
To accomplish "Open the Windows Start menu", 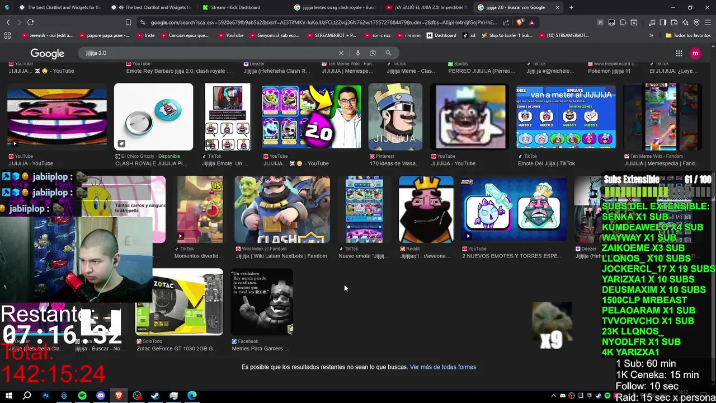I will coord(8,396).
